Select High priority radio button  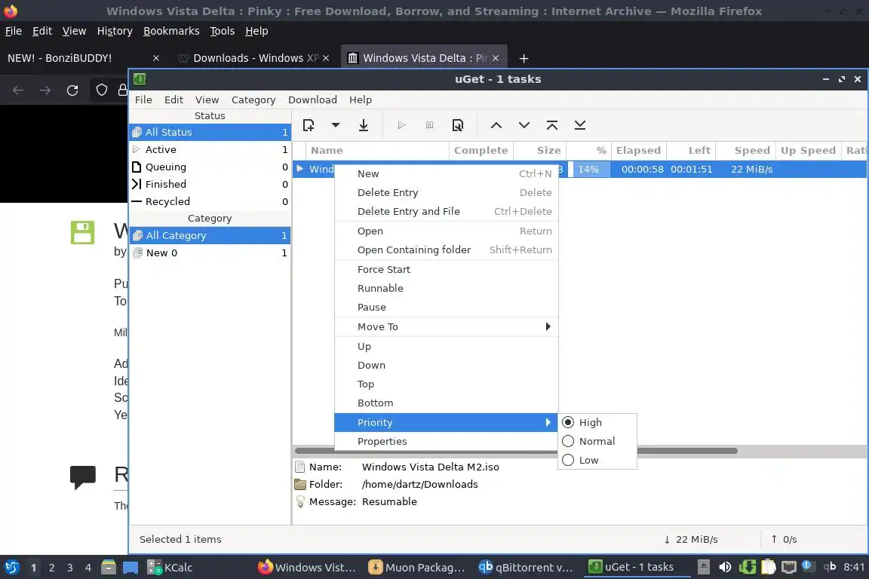[567, 422]
